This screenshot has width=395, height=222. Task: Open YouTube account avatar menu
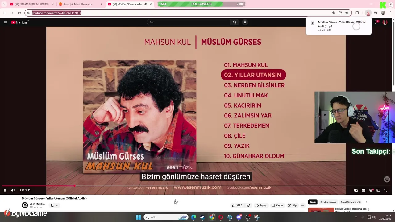[385, 22]
